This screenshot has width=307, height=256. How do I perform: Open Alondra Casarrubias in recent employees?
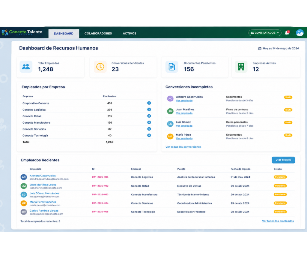(43, 176)
